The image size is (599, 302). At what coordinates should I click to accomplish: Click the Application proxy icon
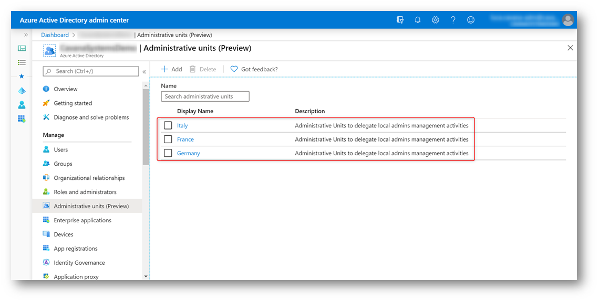pyautogui.click(x=46, y=276)
